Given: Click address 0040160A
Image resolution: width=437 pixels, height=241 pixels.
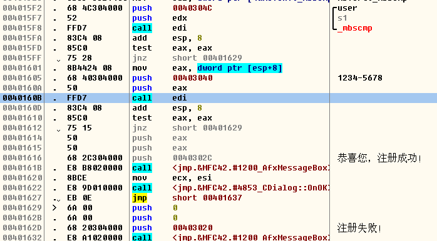Looking at the screenshot, I should pos(22,88).
